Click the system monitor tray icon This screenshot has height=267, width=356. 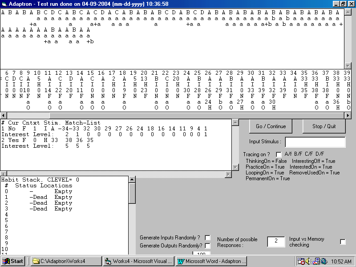point(317,261)
